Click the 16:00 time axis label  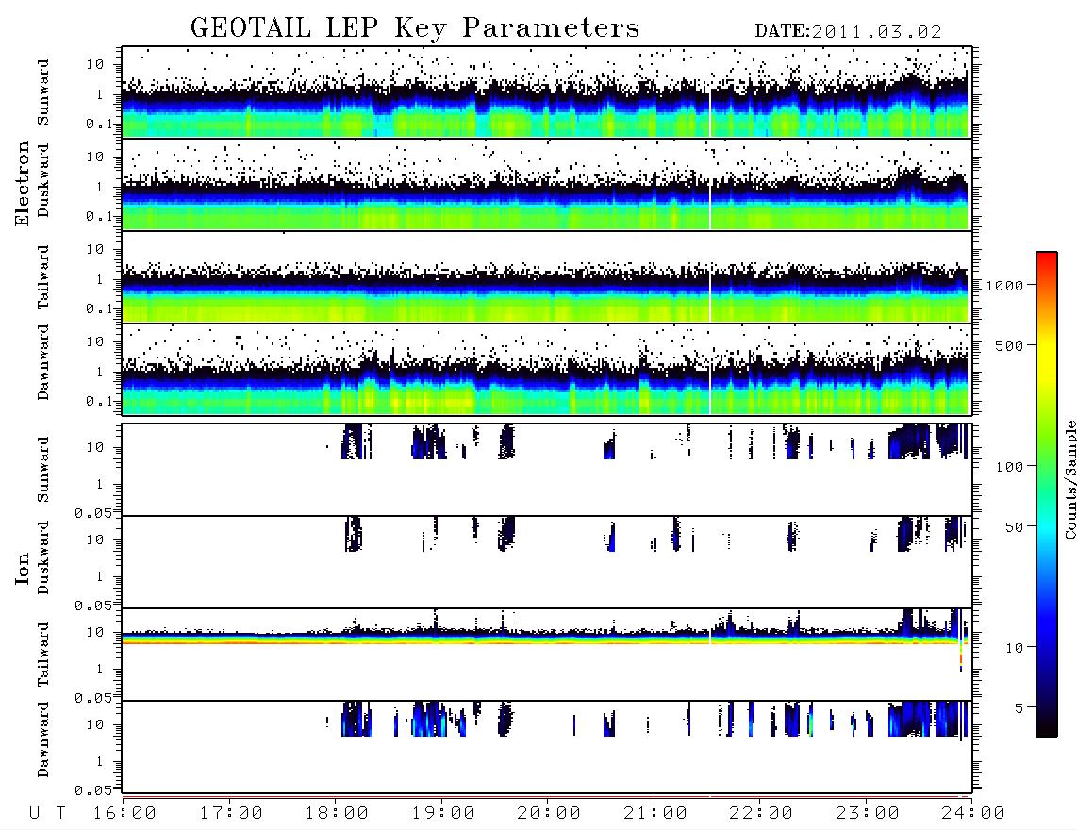click(125, 814)
